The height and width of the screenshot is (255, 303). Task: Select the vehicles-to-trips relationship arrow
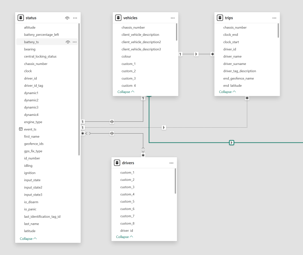196,54
